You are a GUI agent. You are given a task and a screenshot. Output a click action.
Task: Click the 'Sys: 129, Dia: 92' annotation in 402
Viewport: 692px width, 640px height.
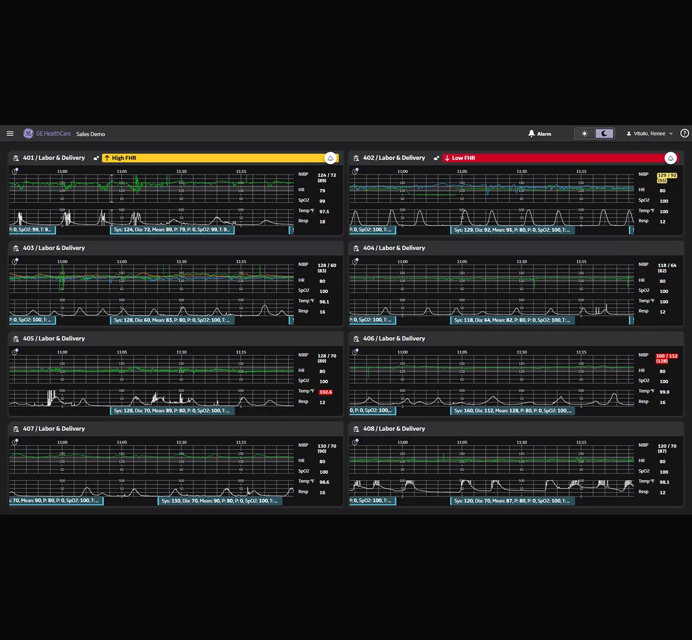click(512, 230)
